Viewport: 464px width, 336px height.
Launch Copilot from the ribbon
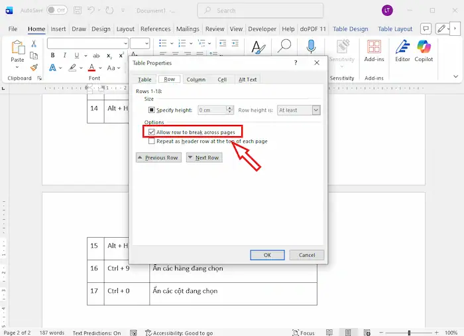424,50
